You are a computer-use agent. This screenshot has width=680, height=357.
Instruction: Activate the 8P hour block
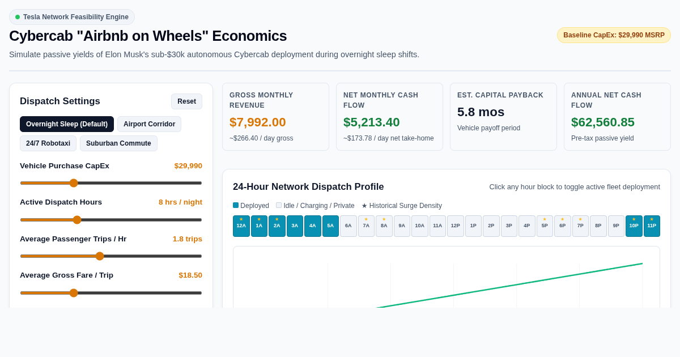(x=598, y=226)
